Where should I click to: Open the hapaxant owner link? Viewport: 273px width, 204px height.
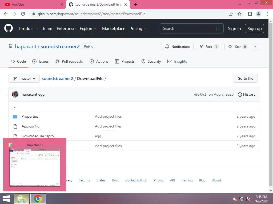[x=26, y=46]
